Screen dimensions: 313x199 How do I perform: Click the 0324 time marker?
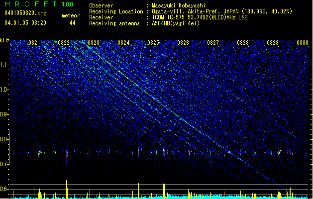click(x=123, y=43)
